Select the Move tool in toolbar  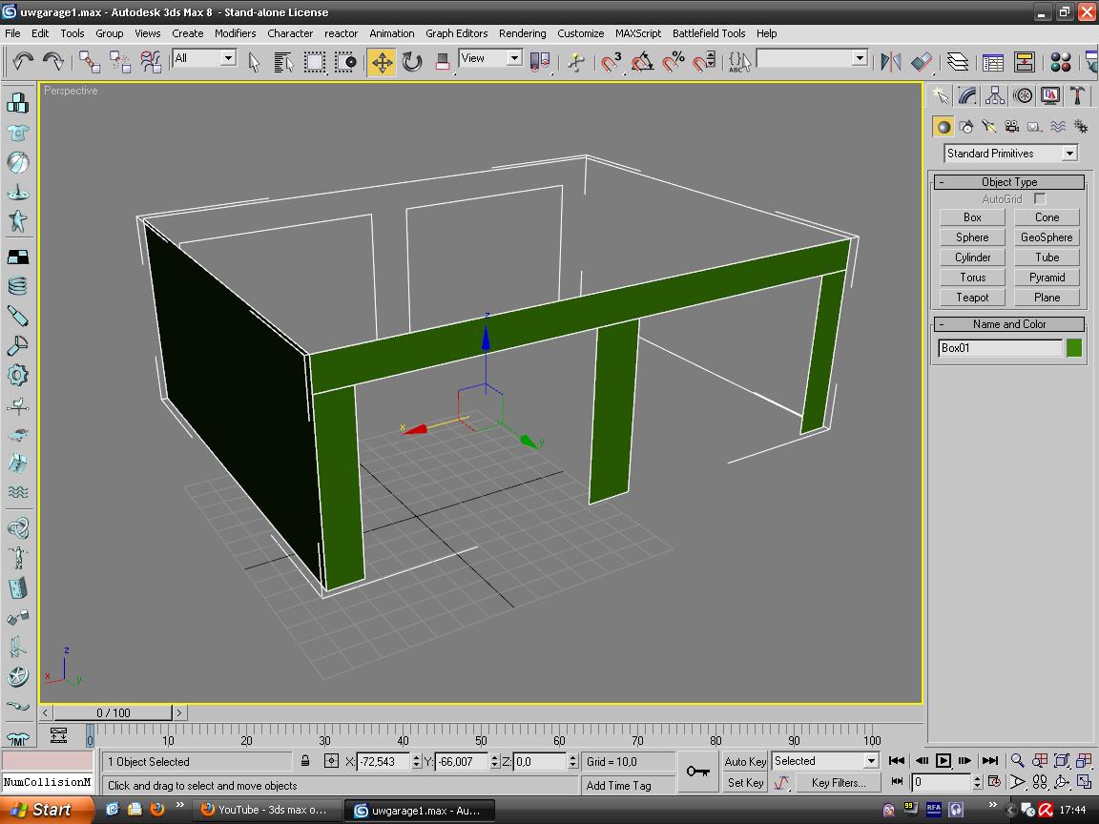(x=382, y=62)
